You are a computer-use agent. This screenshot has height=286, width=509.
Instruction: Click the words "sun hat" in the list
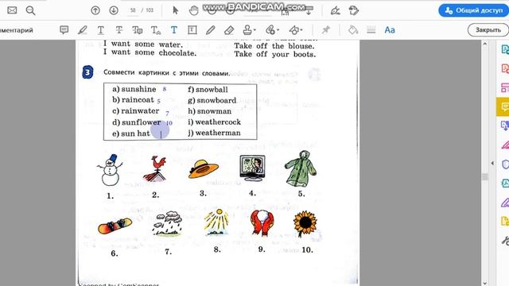135,133
